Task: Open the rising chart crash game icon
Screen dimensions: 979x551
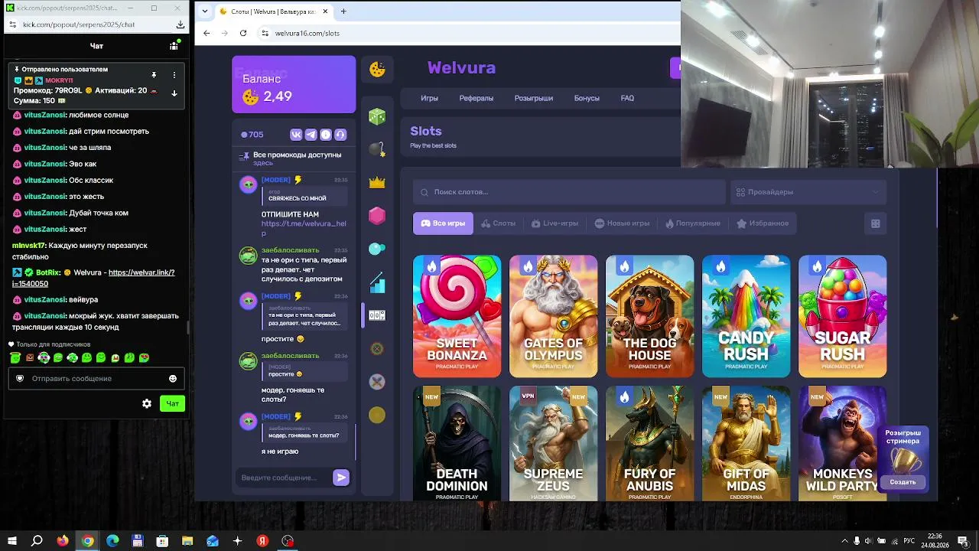Action: tap(377, 282)
